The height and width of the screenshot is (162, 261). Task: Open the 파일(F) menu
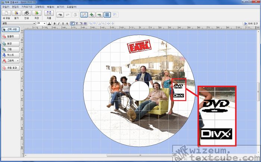pos(6,7)
